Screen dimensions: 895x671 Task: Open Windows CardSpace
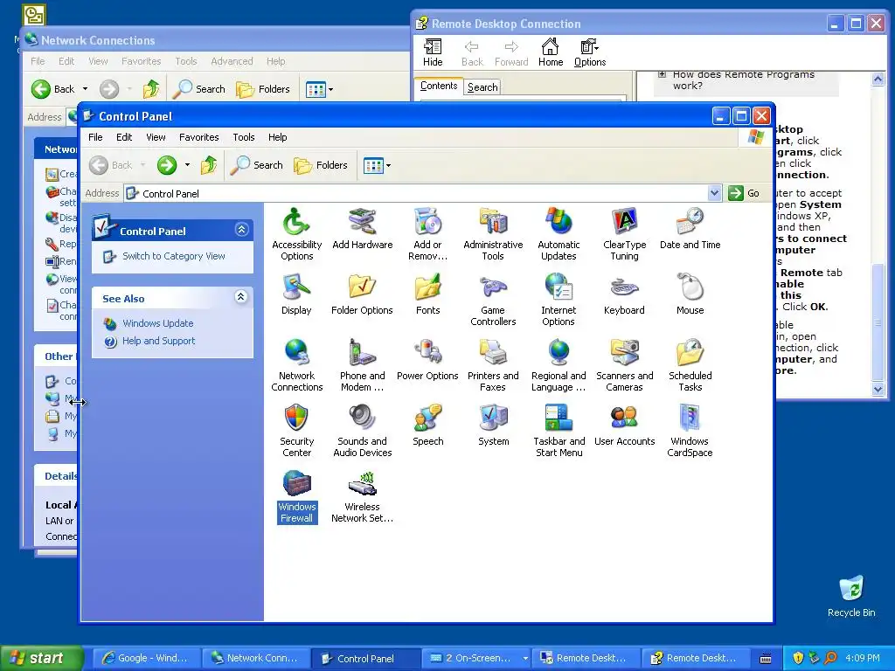point(690,431)
